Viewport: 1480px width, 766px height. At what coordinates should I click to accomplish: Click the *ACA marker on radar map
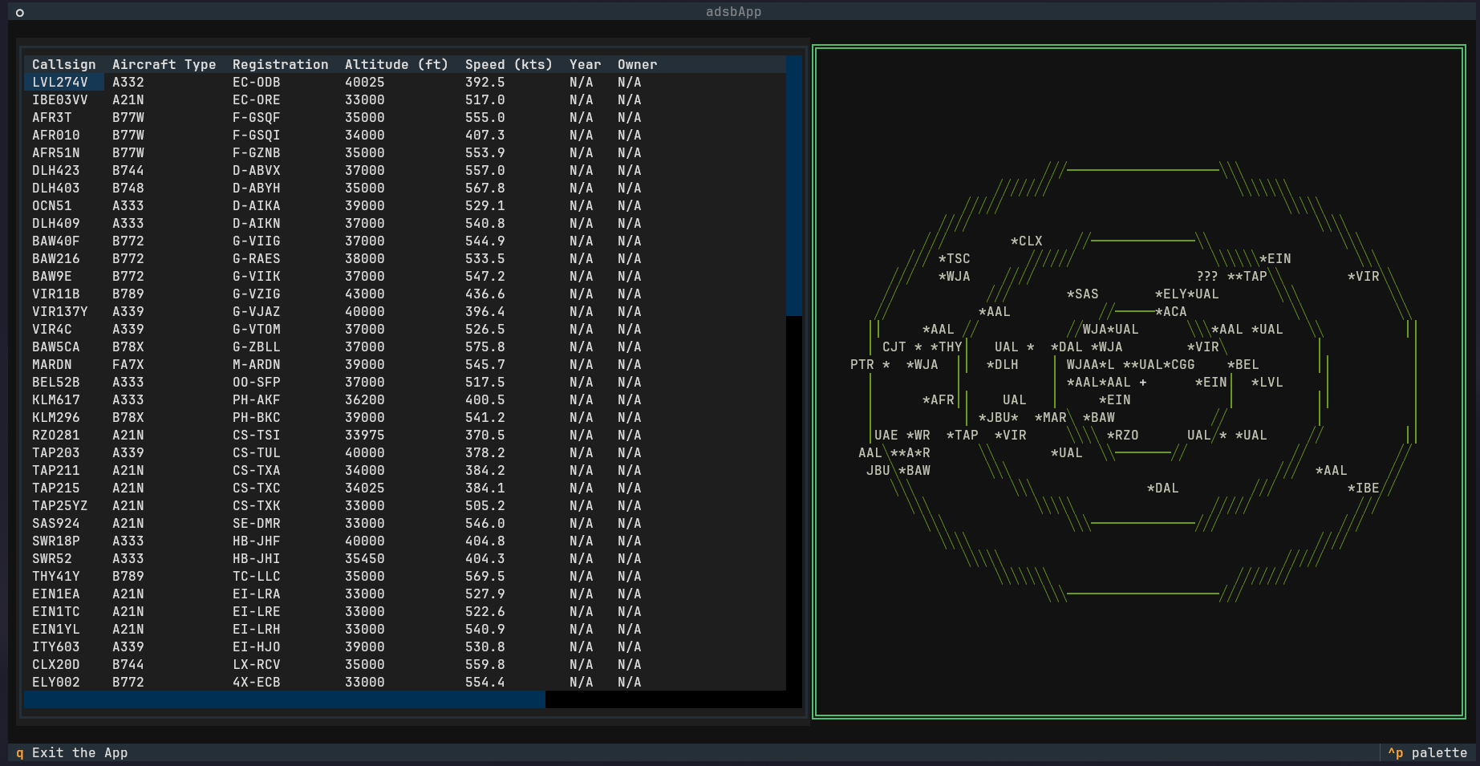tap(1171, 311)
